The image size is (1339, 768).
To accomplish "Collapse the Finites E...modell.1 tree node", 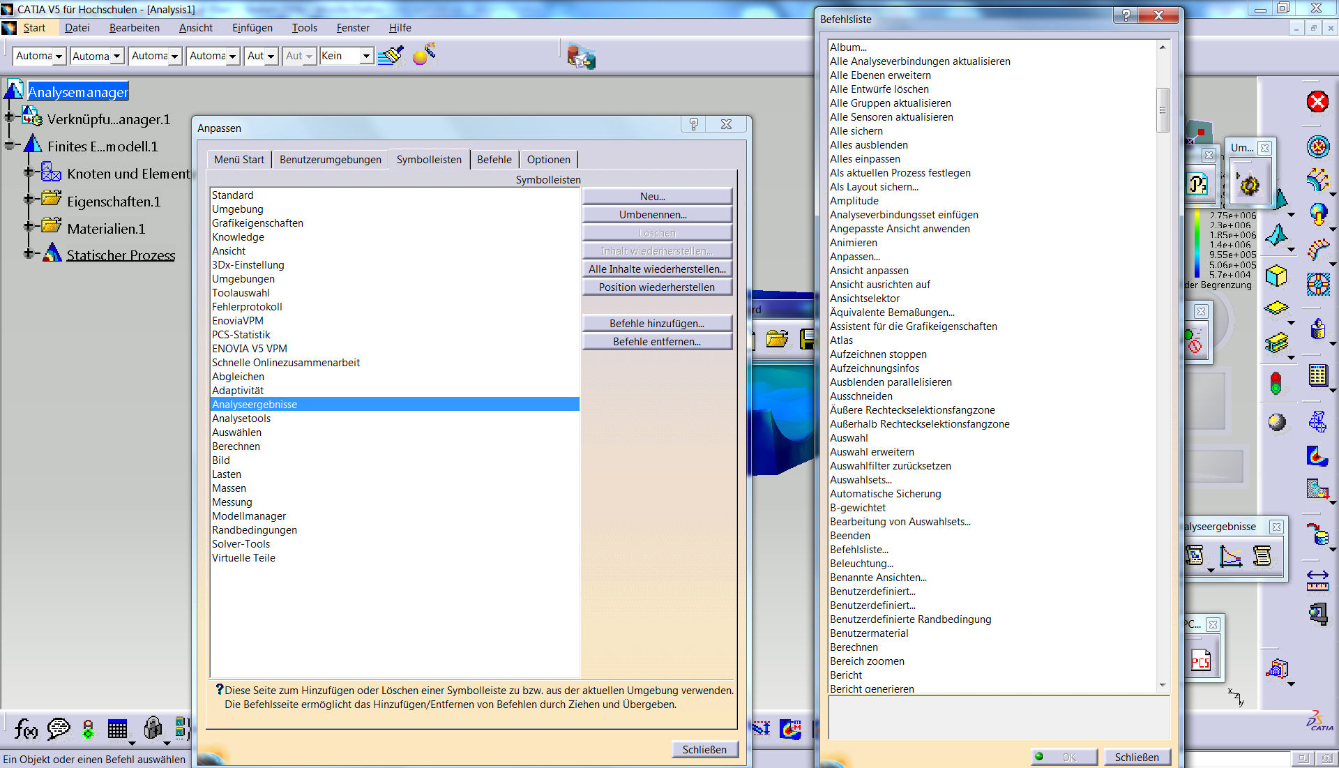I will tap(9, 146).
